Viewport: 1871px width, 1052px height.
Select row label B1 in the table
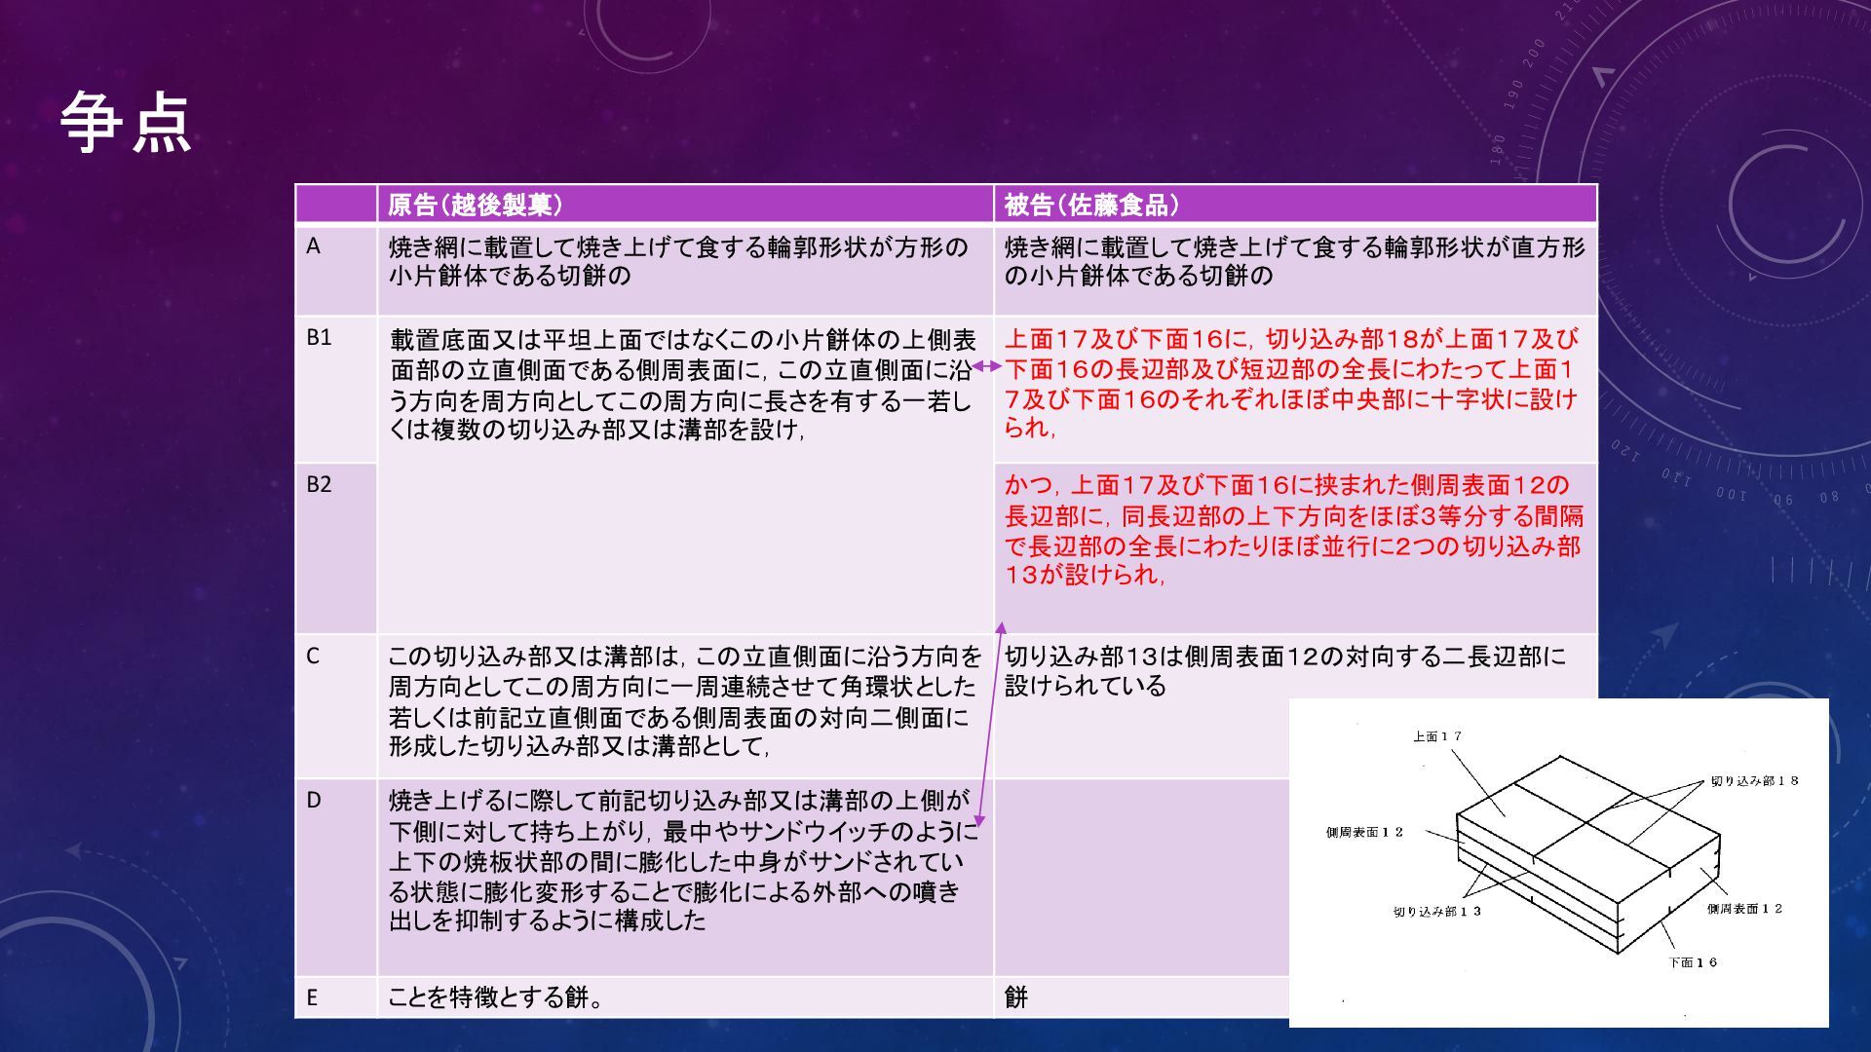click(x=319, y=337)
